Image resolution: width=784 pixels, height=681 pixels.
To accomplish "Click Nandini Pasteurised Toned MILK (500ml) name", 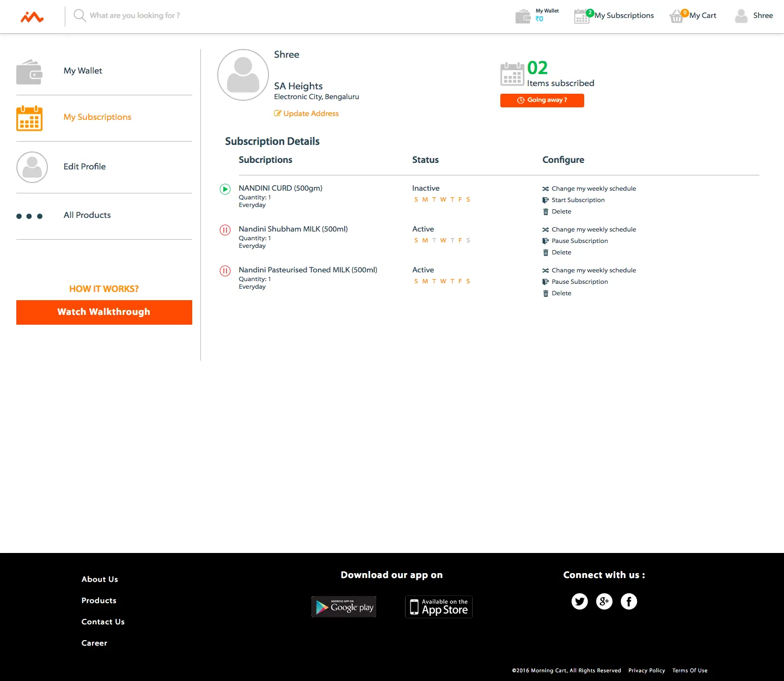I will tap(308, 270).
